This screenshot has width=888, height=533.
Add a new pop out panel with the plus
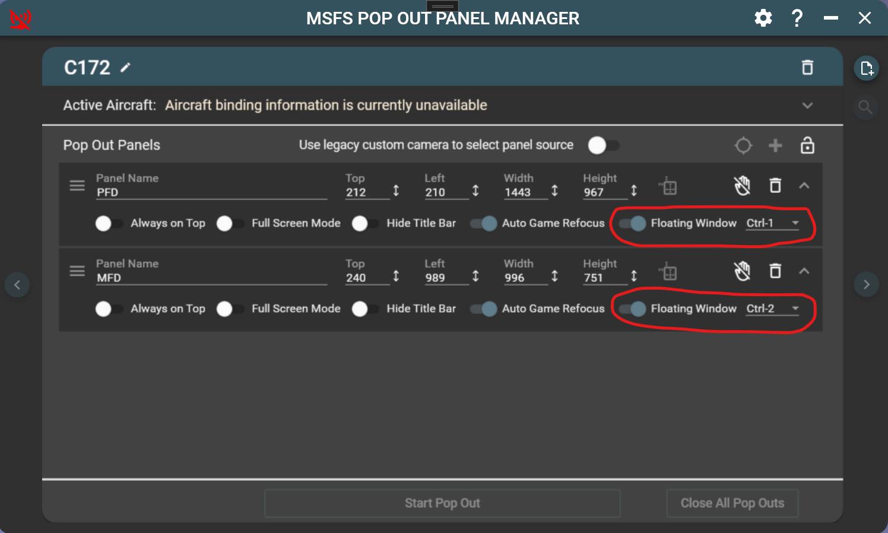(775, 145)
